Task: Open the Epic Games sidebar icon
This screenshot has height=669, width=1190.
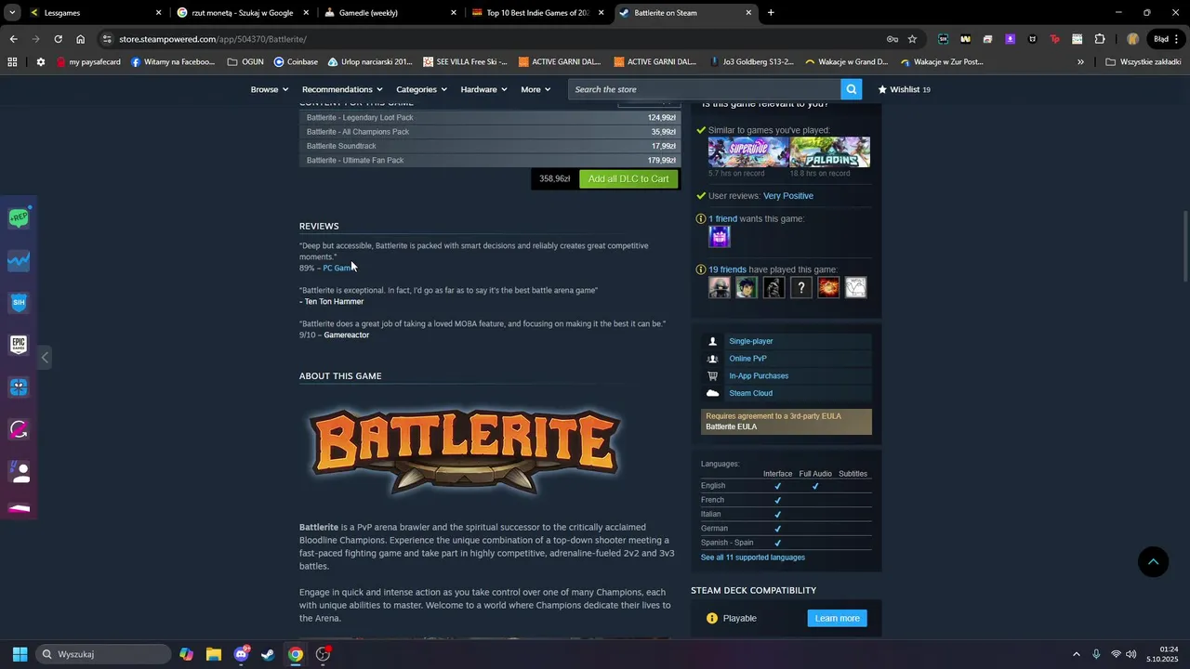Action: 19,345
